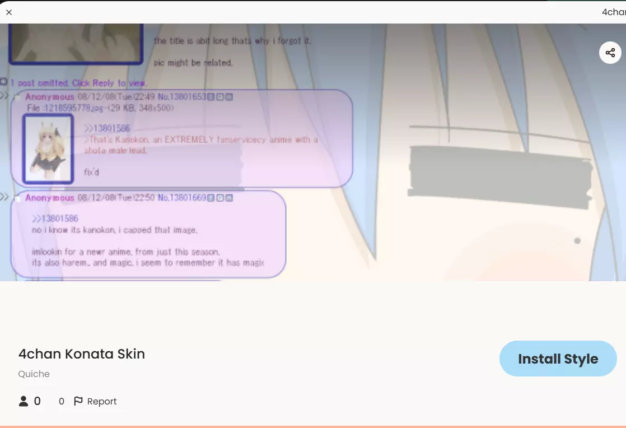Click the truncated 4chan title in the top bar
This screenshot has height=428, width=626.
tap(614, 12)
